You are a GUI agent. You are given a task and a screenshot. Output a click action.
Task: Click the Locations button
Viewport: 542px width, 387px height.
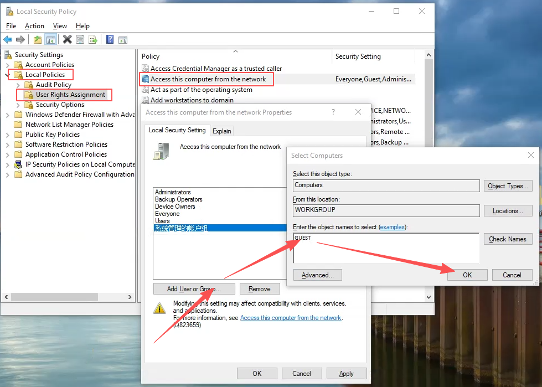(508, 211)
